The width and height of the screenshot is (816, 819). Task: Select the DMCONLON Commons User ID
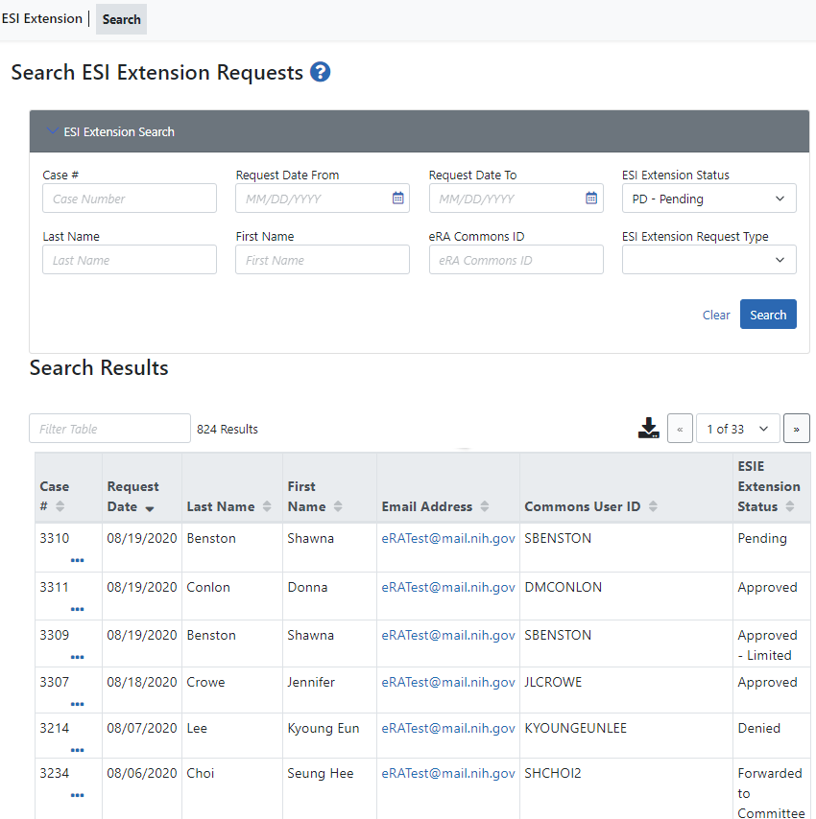[x=563, y=588]
